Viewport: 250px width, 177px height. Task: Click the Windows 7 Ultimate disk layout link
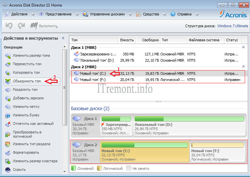pyautogui.click(x=233, y=26)
